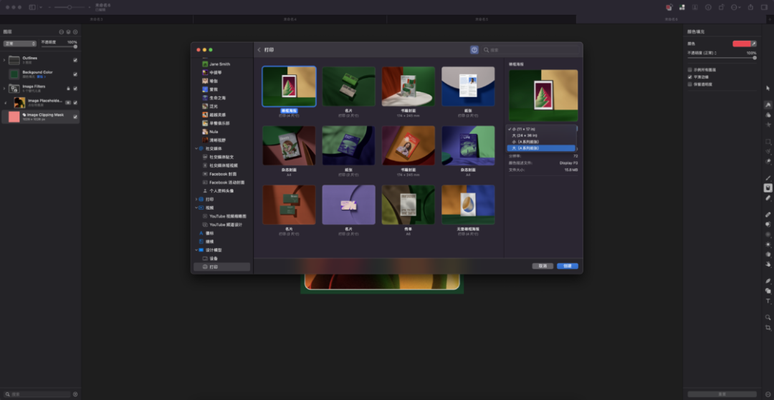Image resolution: width=774 pixels, height=400 pixels.
Task: Switch to the 未命名 2 document tab
Action: [96, 19]
